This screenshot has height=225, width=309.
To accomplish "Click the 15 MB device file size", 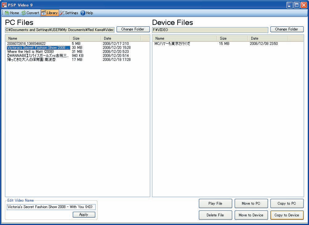I will pyautogui.click(x=224, y=44).
